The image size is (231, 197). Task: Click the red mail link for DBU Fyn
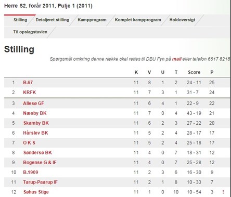[177, 59]
